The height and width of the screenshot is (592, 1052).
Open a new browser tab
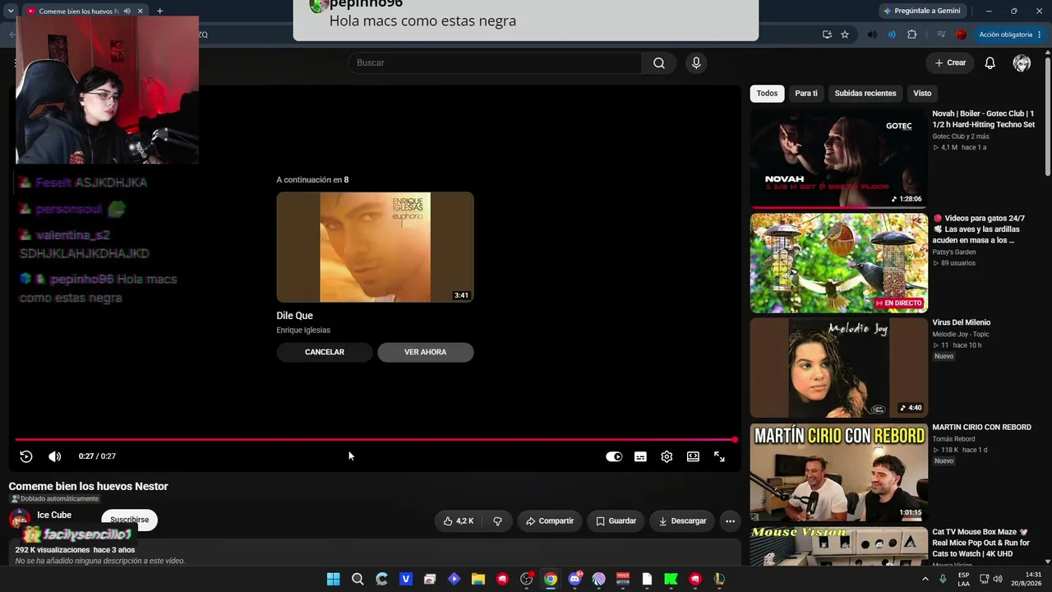pyautogui.click(x=159, y=12)
